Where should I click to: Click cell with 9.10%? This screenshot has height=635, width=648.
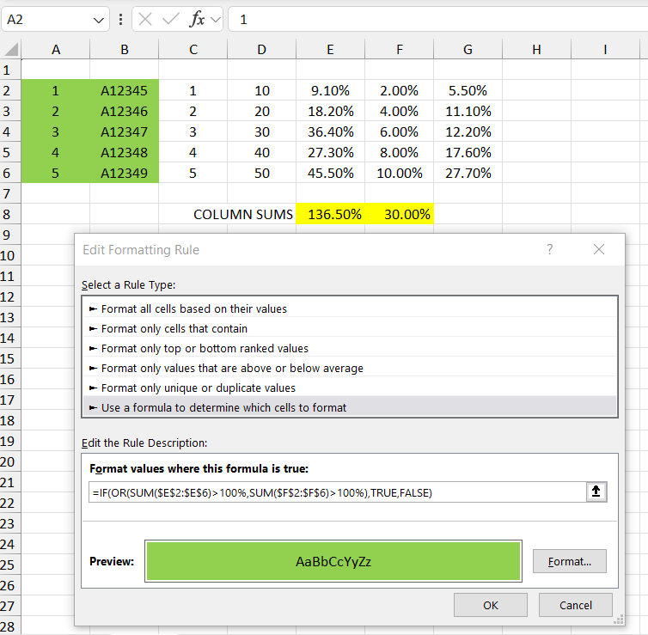tap(331, 90)
